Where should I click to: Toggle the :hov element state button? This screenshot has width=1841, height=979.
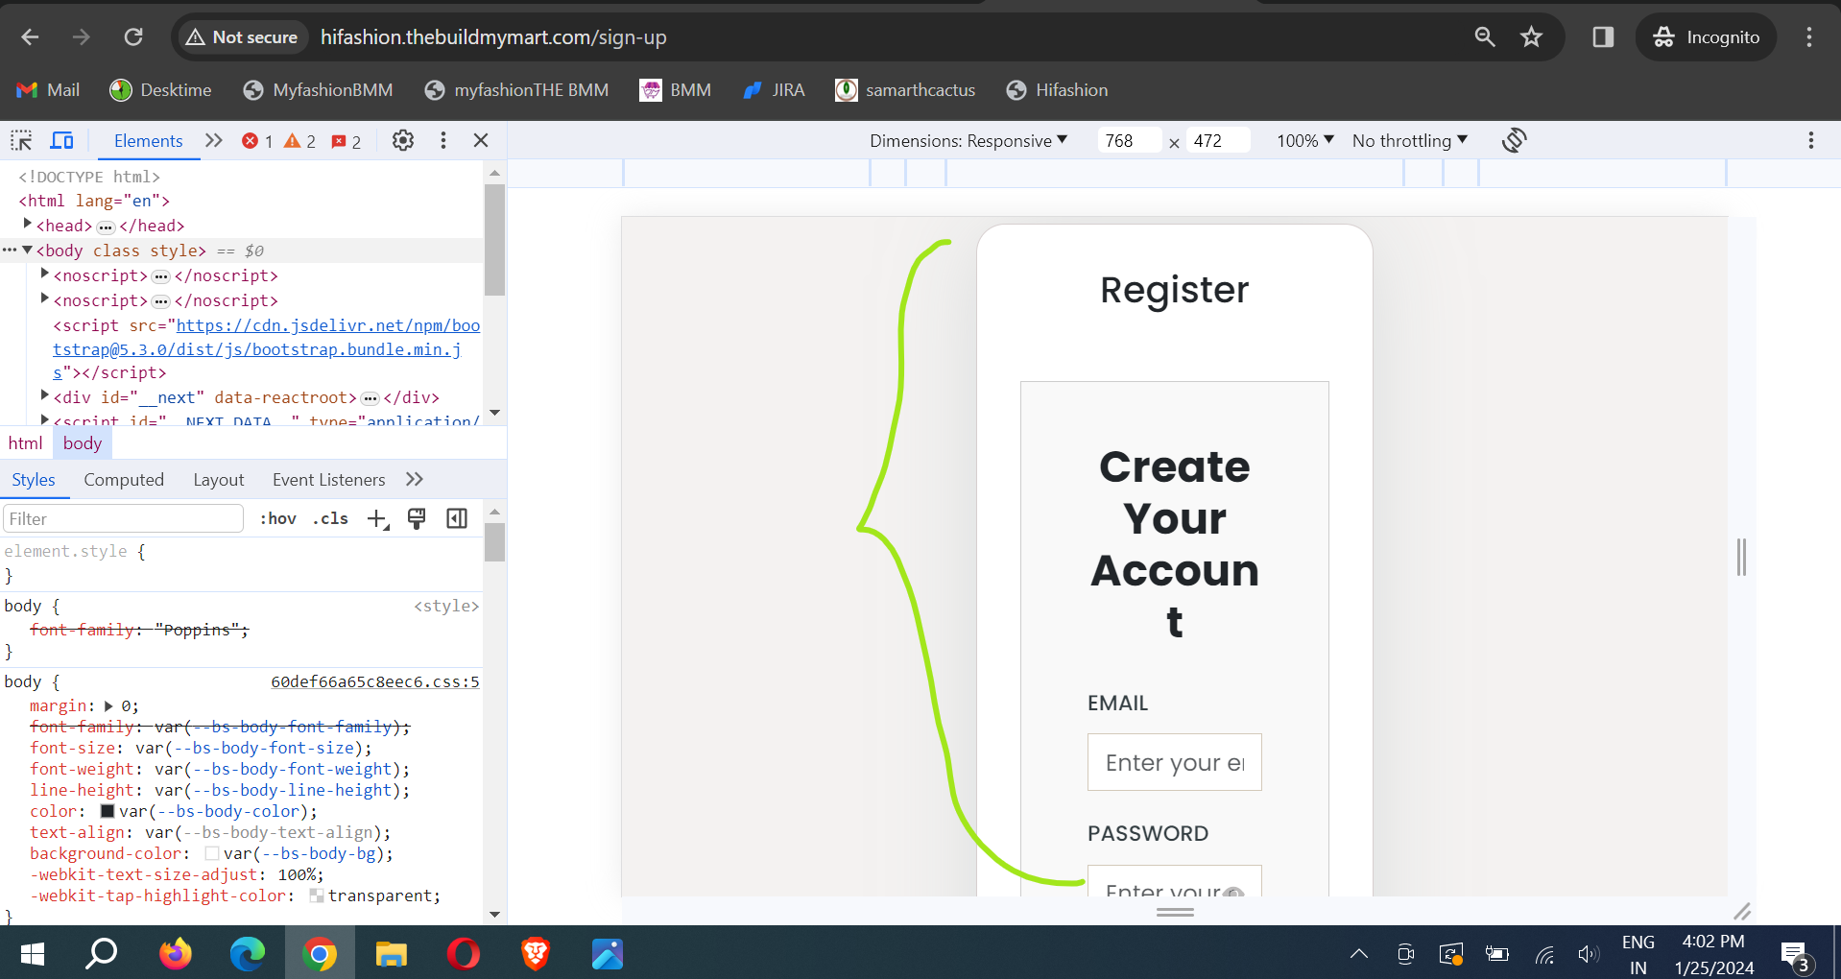coord(278,519)
